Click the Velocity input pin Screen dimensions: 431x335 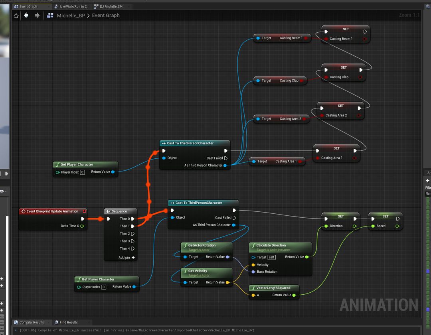click(x=253, y=265)
